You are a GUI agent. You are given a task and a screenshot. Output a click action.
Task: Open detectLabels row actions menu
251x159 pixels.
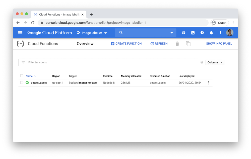[209, 83]
